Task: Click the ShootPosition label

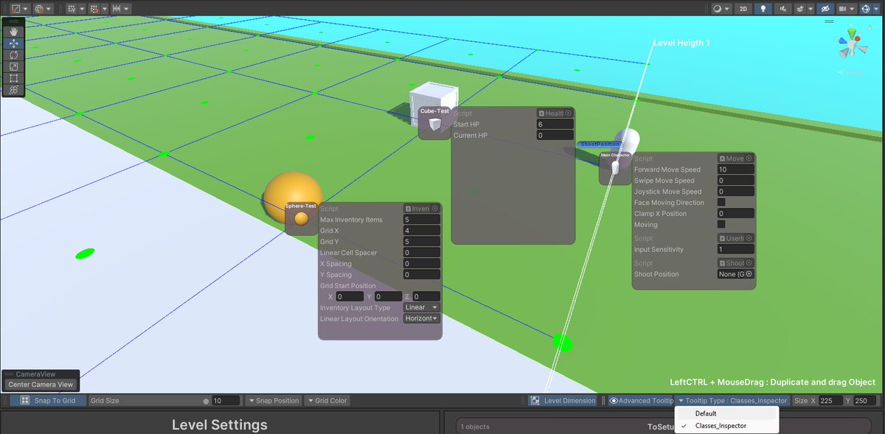Action: point(599,144)
